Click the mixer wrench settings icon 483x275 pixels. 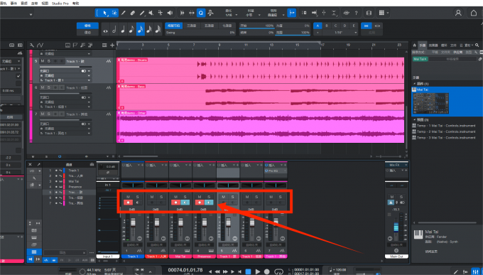tap(34, 178)
